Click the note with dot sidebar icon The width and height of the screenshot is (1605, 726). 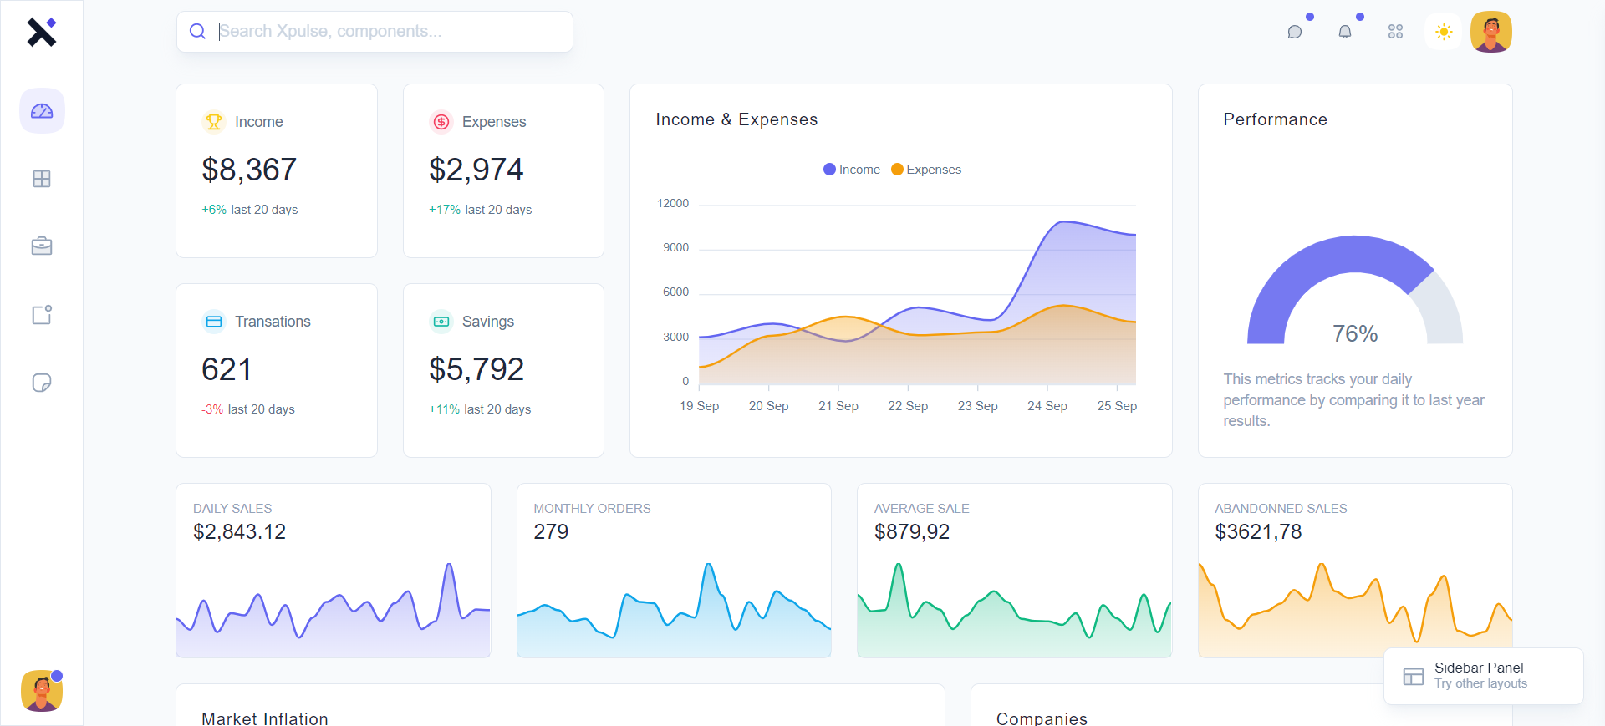point(42,315)
